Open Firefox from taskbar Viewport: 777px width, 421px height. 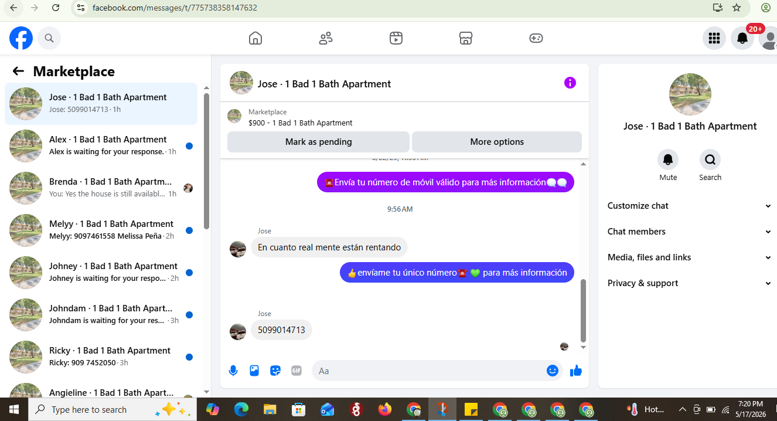pyautogui.click(x=384, y=409)
